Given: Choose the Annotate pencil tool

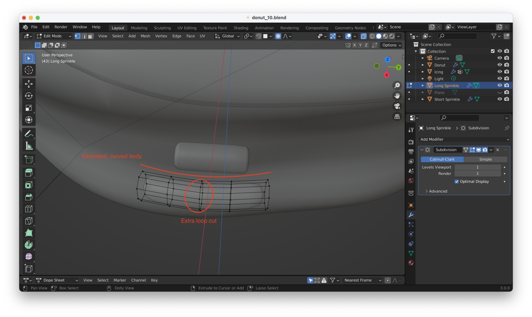Looking at the screenshot, I should point(29,134).
